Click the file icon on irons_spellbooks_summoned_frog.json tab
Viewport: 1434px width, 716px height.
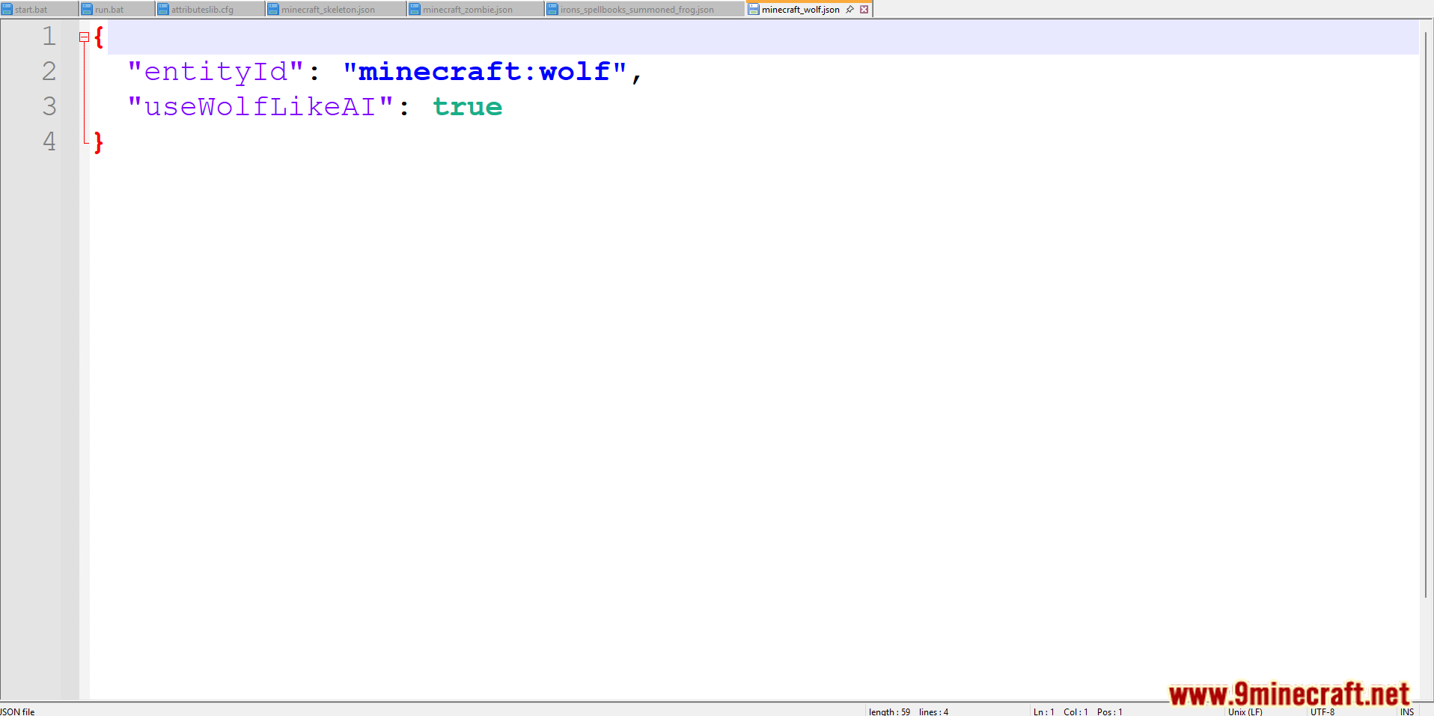point(552,10)
